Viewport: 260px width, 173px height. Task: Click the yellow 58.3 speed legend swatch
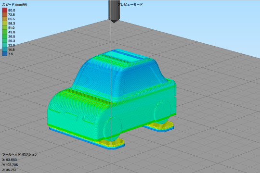pos(5,23)
